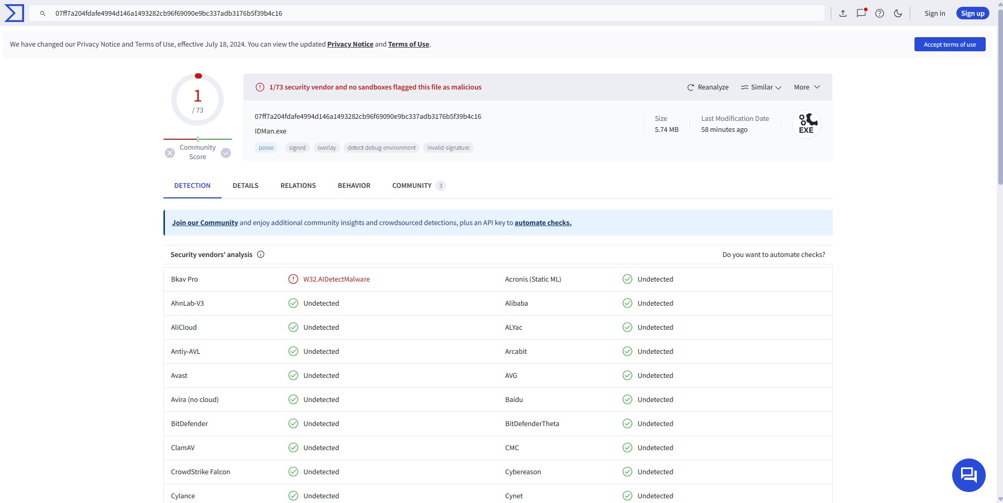Click Cybereason undetected check icon
Viewport: 1003px width, 503px height.
(627, 472)
